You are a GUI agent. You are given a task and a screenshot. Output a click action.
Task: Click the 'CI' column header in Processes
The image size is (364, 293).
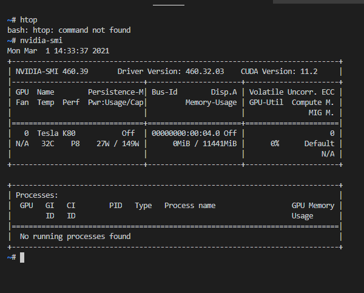[x=71, y=206]
